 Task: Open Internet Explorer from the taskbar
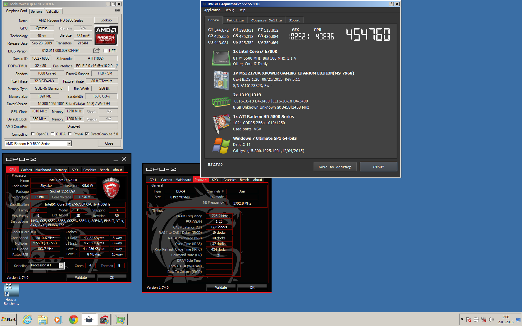pyautogui.click(x=27, y=319)
